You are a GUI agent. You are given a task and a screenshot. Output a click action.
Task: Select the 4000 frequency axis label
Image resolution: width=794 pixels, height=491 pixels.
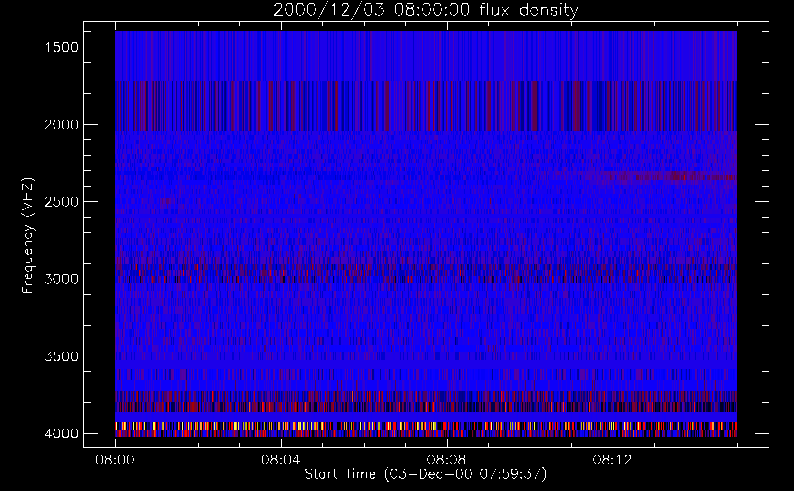pos(61,434)
